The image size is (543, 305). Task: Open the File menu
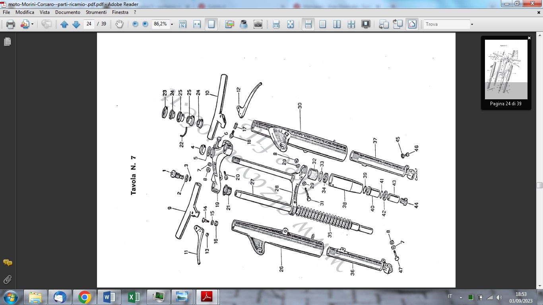tap(6, 12)
